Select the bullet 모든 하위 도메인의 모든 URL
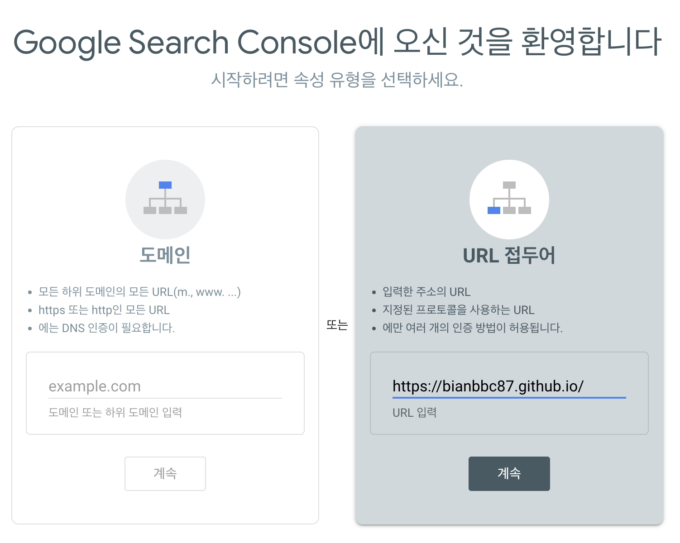The image size is (680, 543). [139, 292]
